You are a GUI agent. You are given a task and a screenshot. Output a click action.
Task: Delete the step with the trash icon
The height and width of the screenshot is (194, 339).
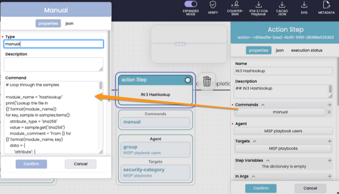click(207, 81)
